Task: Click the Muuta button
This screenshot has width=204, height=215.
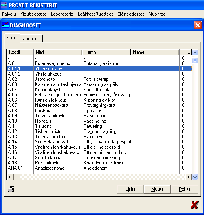Action: coord(157,189)
